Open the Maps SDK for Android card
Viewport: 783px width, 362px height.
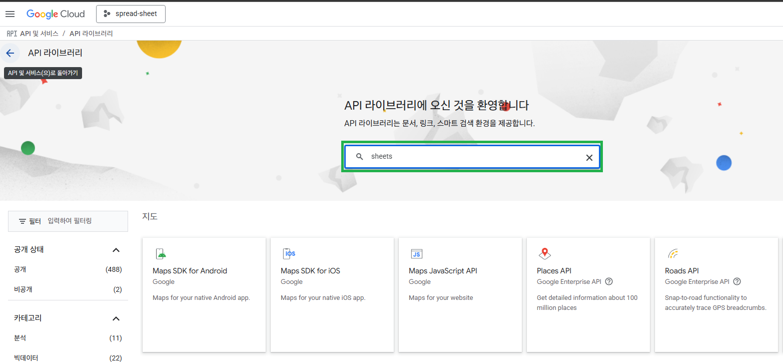pyautogui.click(x=204, y=295)
